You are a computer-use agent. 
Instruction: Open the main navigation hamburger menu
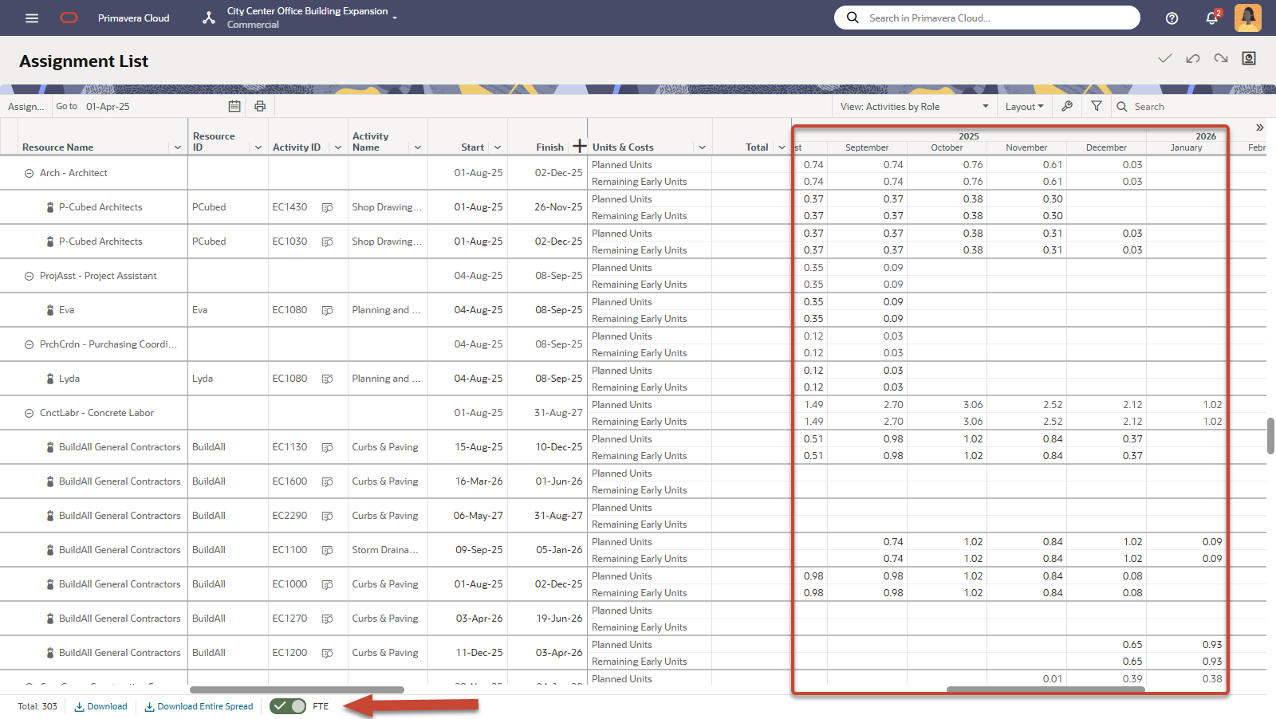pos(32,18)
